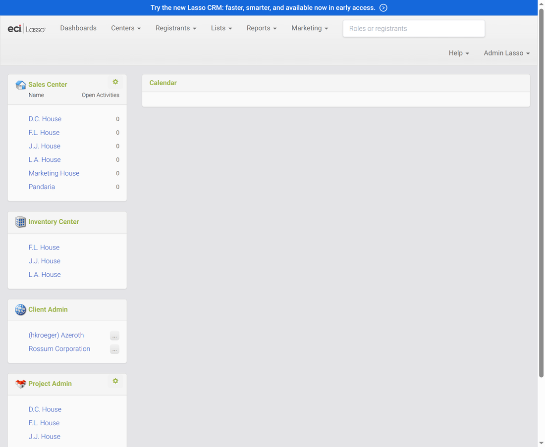This screenshot has width=545, height=447.
Task: Open F.L. House in Project Admin
Action: click(x=44, y=423)
